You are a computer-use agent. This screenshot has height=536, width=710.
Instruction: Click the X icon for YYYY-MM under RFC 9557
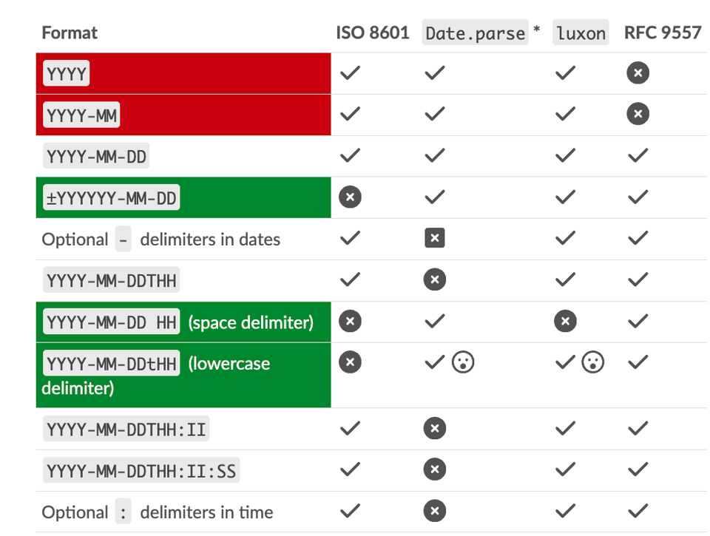638,114
